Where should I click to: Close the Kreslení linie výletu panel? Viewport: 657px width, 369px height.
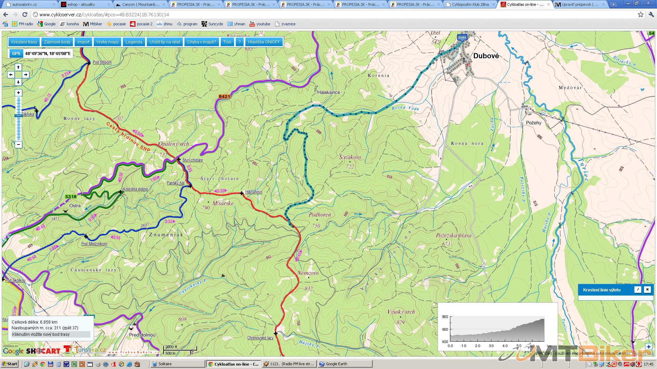pos(647,289)
